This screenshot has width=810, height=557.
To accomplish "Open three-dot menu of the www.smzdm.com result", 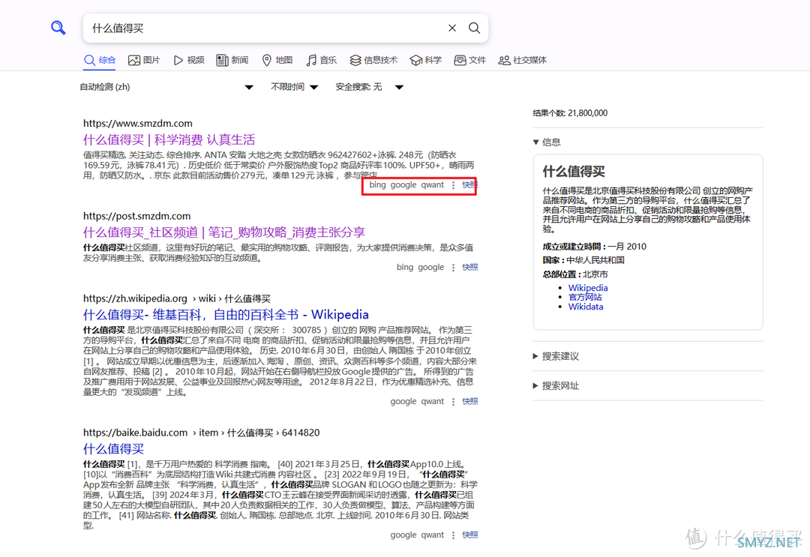I will (453, 185).
